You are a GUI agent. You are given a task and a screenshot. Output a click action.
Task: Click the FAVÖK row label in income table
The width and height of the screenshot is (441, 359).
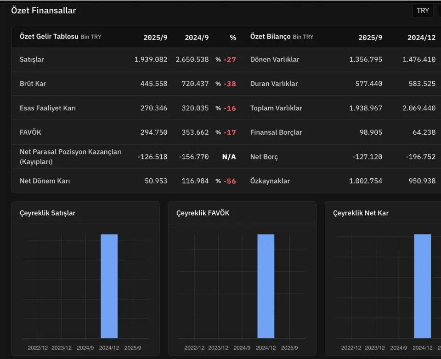tap(30, 132)
